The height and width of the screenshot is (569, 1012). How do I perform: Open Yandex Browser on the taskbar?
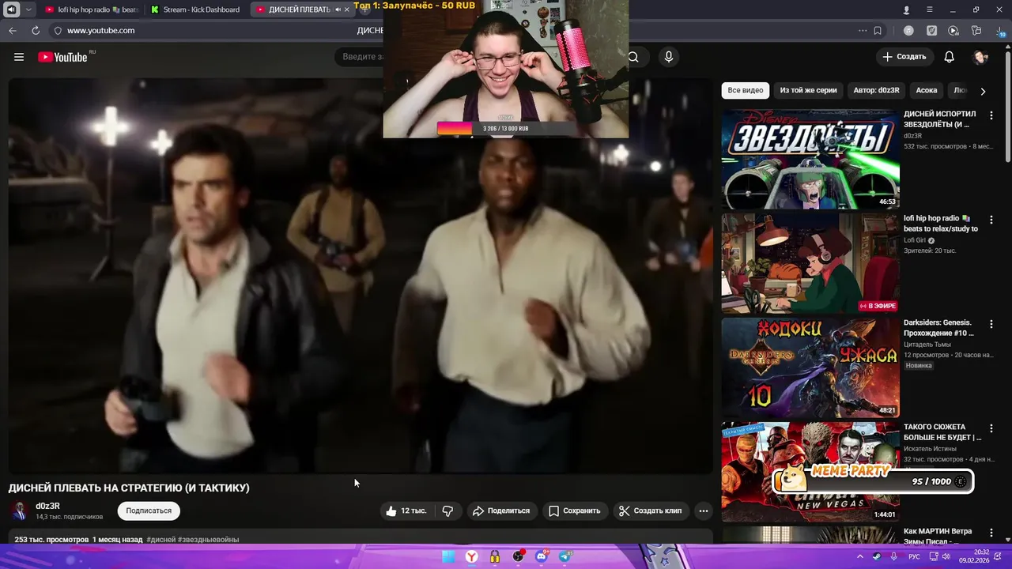(x=471, y=556)
